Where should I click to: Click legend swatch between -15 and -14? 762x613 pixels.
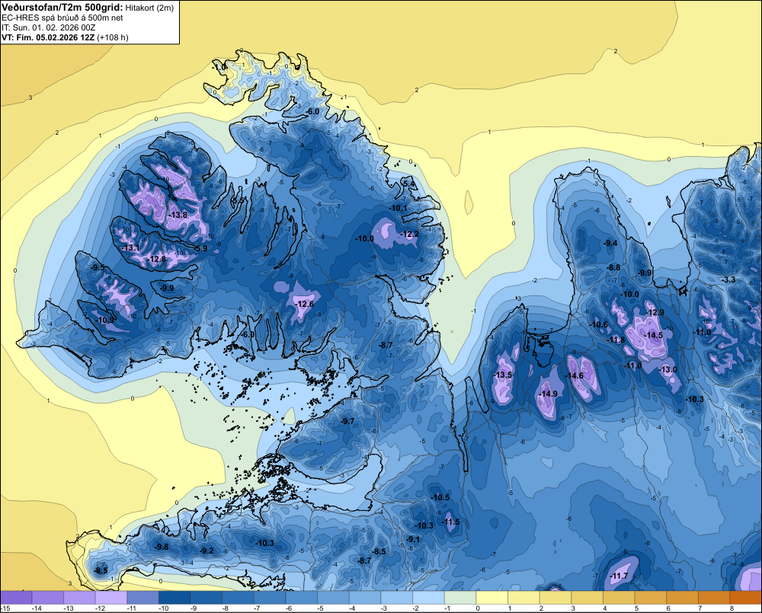16,598
